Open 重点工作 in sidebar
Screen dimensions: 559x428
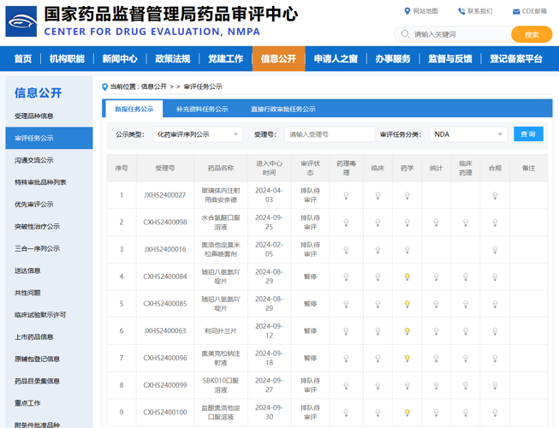(x=27, y=403)
